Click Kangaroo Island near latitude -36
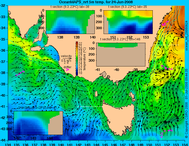Screen dimensions: 189x146 pyautogui.click(x=37, y=49)
